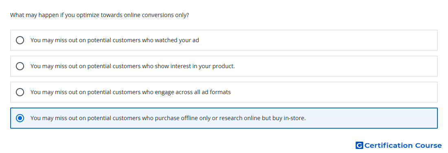Click the answer text about showing interest in product
The height and width of the screenshot is (153, 448).
(133, 66)
